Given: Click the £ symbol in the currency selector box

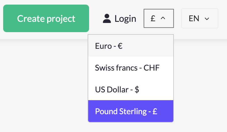Looking at the screenshot, I should tap(153, 18).
